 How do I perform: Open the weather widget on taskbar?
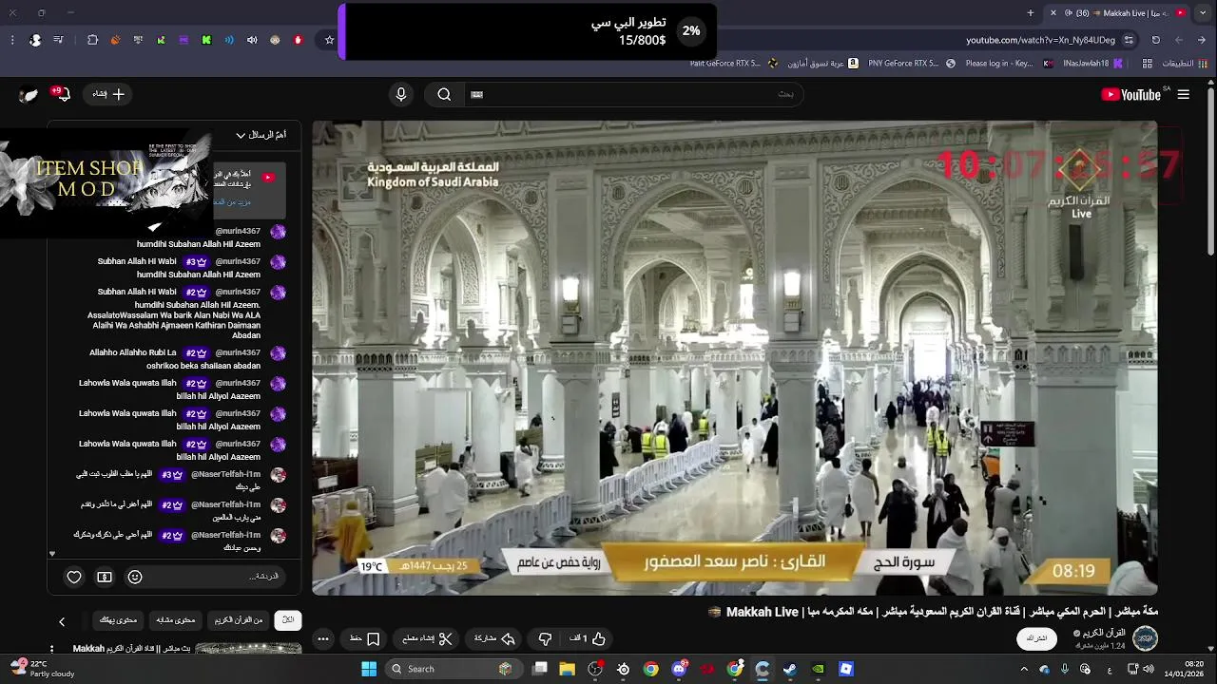(43, 668)
